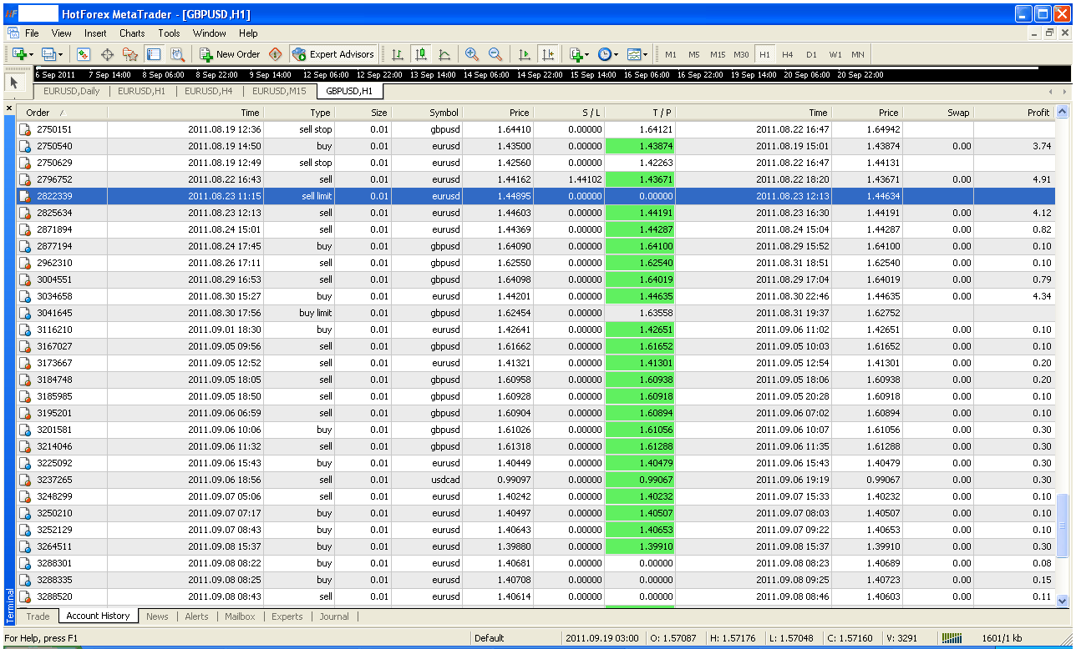Sort history by the Order column header

point(63,113)
